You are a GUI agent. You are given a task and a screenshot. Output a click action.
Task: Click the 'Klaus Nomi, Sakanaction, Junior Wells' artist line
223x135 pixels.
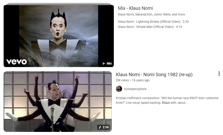152,14
